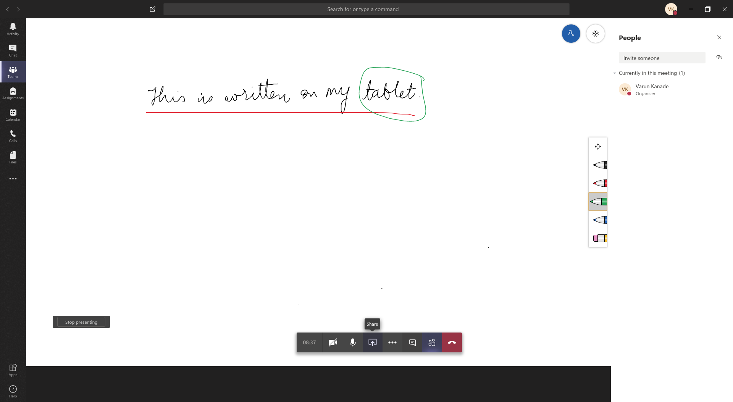The width and height of the screenshot is (733, 402).
Task: Open the Calendar view
Action: (13, 115)
